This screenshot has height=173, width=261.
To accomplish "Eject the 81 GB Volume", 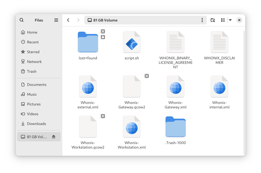I will point(54,137).
